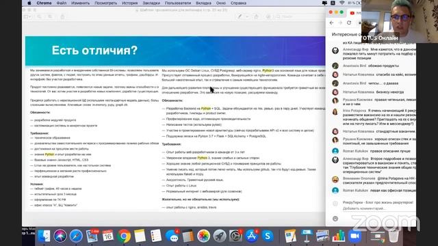Reload the page in Chrome window

pyautogui.click(x=349, y=23)
